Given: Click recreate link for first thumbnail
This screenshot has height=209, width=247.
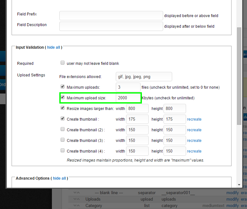Looking at the screenshot, I should [x=194, y=119].
